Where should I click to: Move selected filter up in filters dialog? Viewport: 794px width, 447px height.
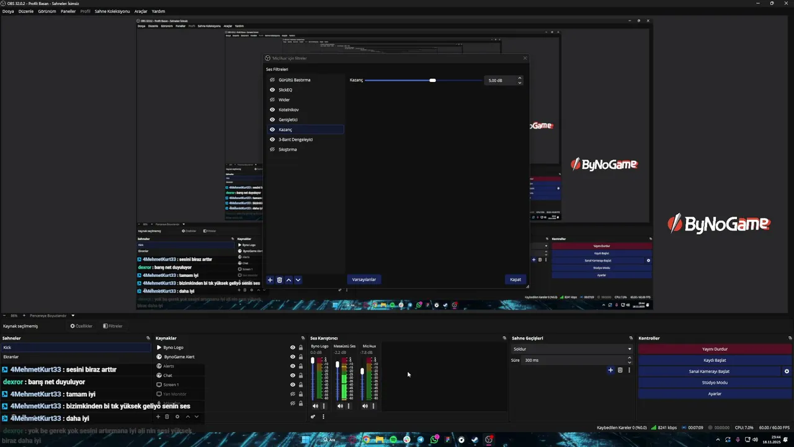pos(288,280)
